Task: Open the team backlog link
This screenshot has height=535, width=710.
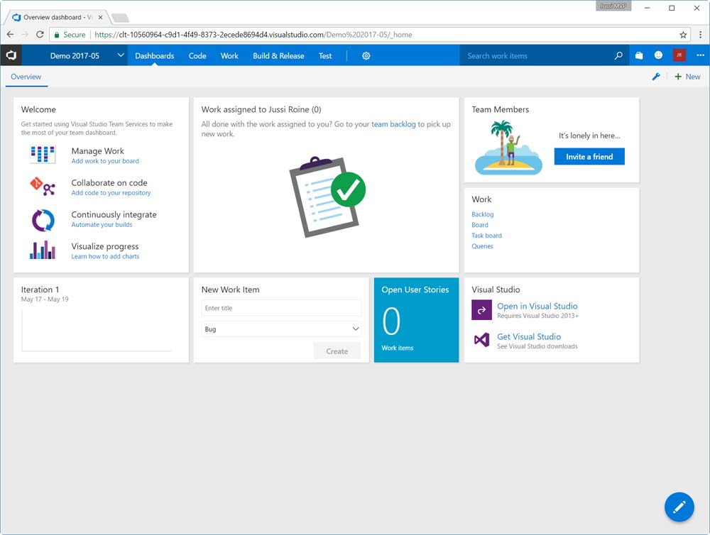Action: (393, 124)
